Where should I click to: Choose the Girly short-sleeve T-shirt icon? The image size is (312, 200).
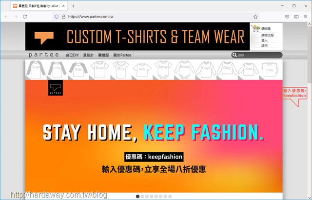[x=121, y=70]
